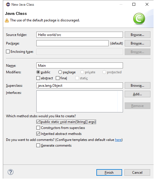Maximize the New Java Class dialog
This screenshot has width=155, height=182.
point(134,4)
